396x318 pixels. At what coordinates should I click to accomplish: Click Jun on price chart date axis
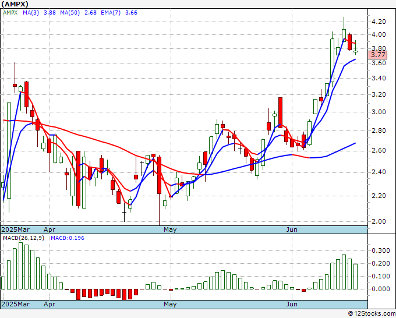coord(292,229)
